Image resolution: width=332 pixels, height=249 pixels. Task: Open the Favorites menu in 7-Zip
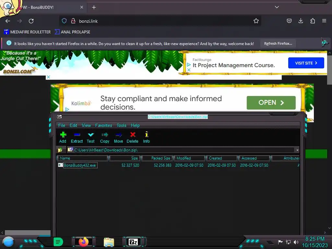[103, 125]
